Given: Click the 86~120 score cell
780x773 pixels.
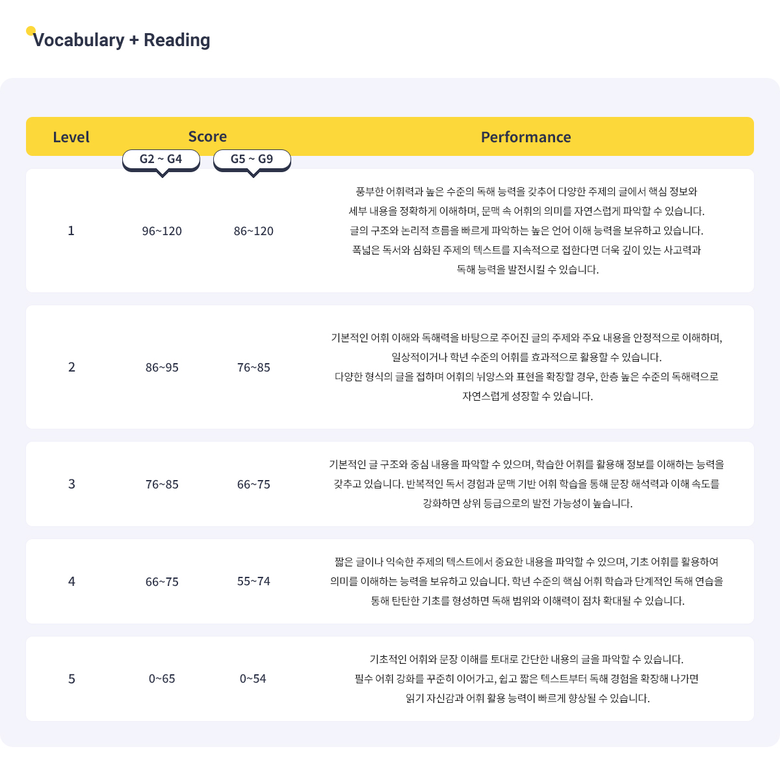Looking at the screenshot, I should (x=253, y=231).
